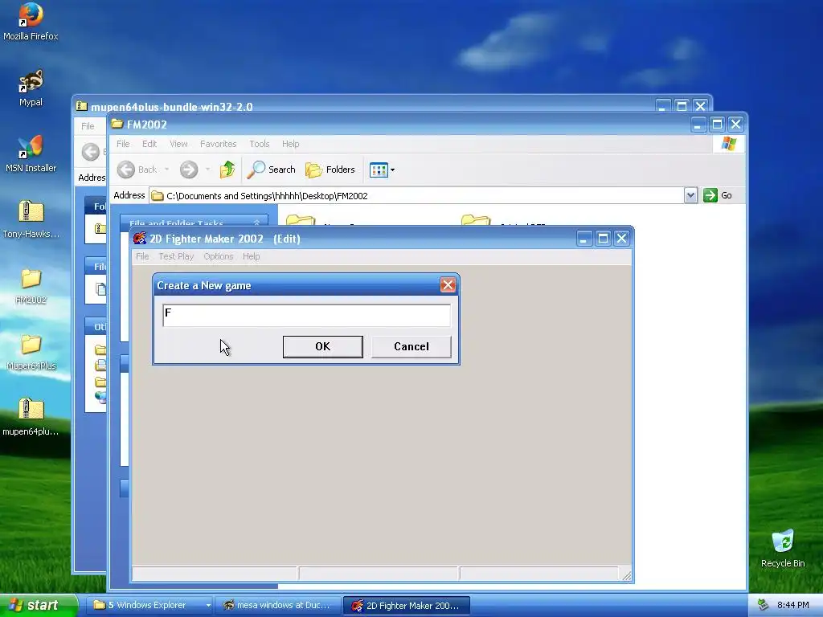Toggle Folders pane in FM2002 toolbar

tap(330, 170)
